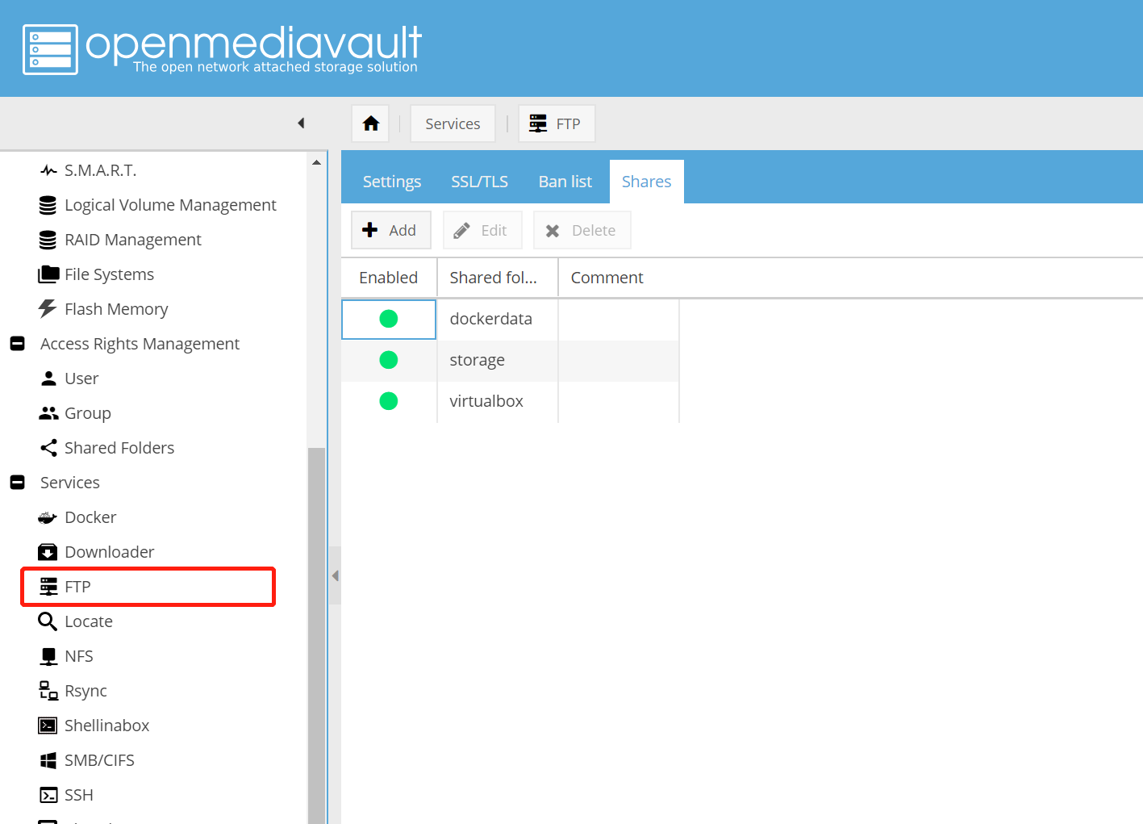The image size is (1143, 824).
Task: Click enabled green dot for dockerdata
Action: pyautogui.click(x=389, y=319)
